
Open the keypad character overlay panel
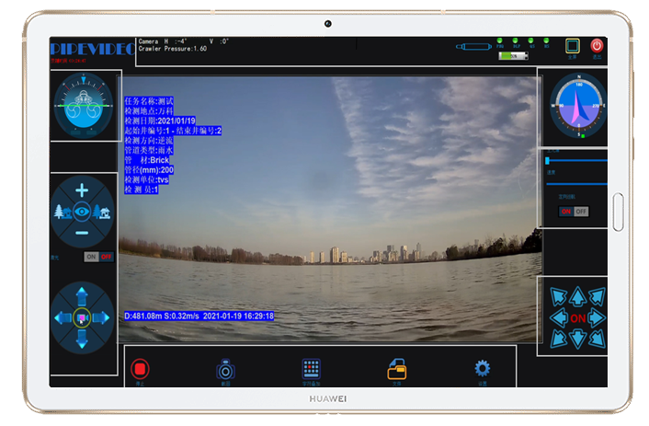[x=310, y=369]
